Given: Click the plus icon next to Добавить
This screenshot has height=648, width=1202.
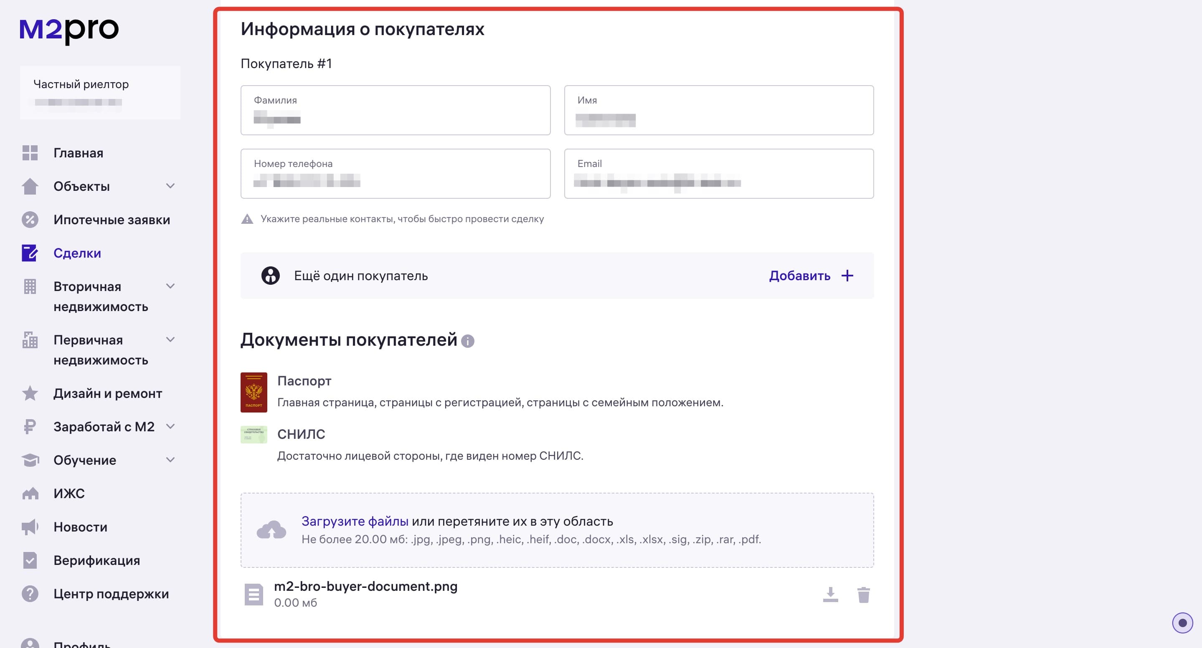Looking at the screenshot, I should click(847, 276).
